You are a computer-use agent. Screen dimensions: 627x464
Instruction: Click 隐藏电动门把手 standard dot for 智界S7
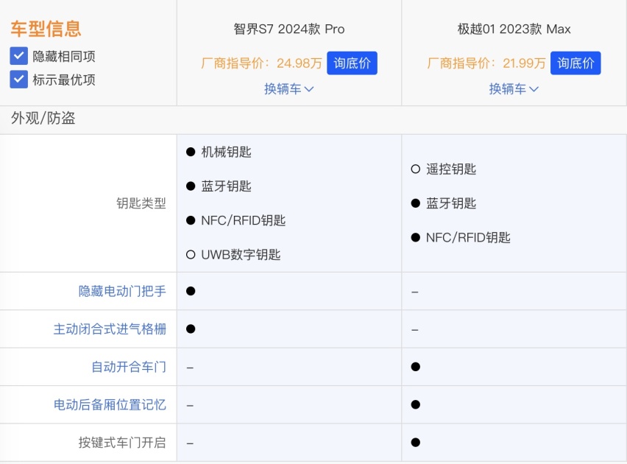191,291
